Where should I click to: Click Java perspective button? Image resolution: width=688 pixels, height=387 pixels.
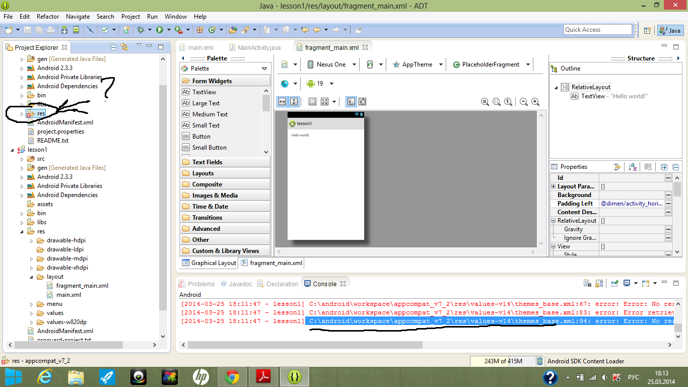click(x=670, y=30)
